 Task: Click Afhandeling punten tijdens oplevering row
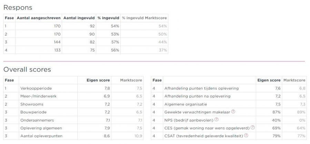coord(229,88)
